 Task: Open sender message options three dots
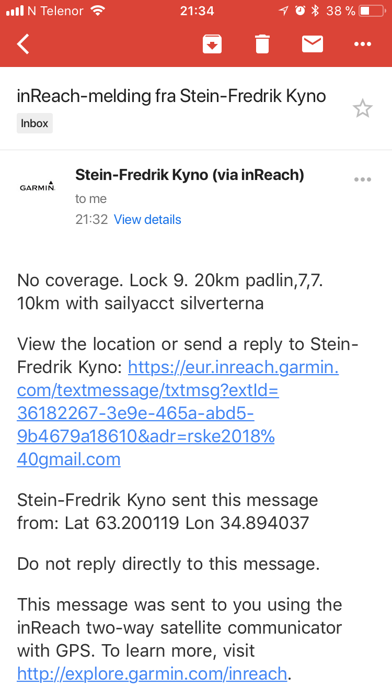point(362,179)
